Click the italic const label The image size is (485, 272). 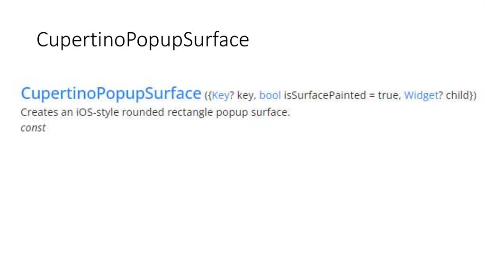[33, 128]
